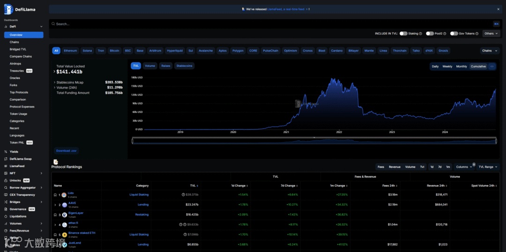The width and height of the screenshot is (506, 252).
Task: Click the Unlocks padlock icon
Action: tap(6, 180)
